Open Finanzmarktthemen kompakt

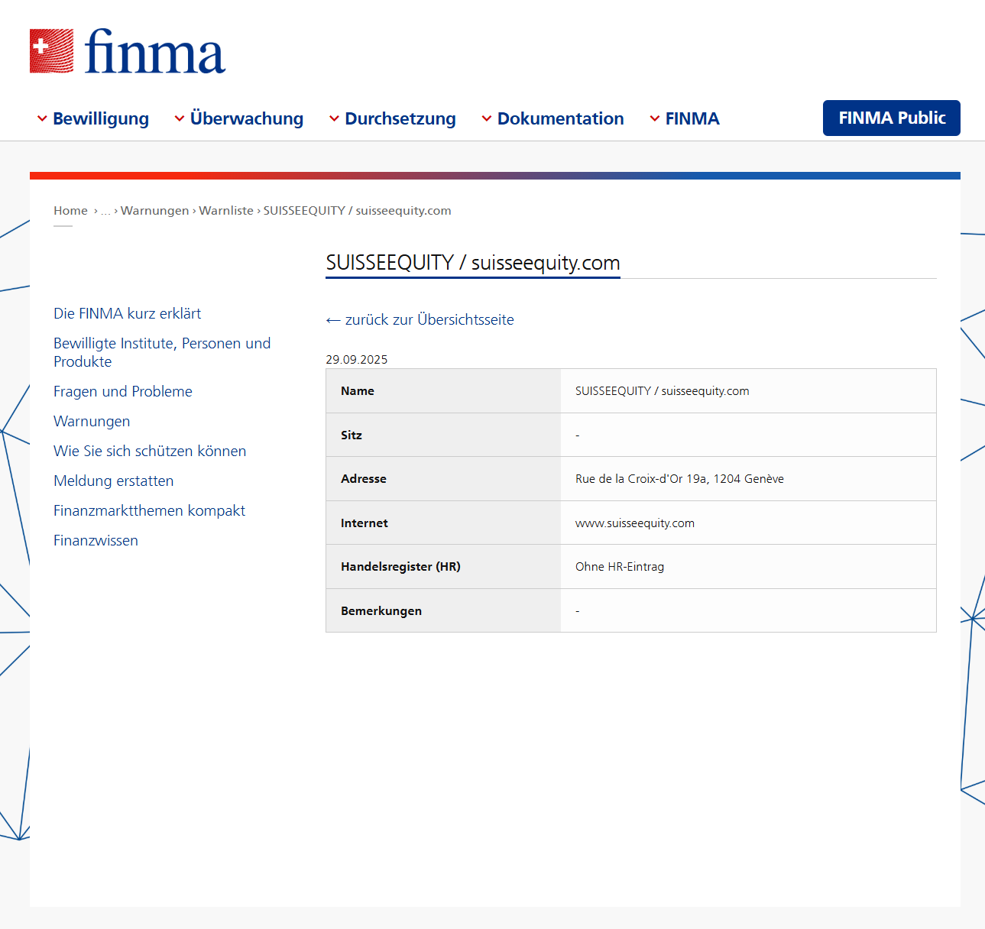point(150,510)
